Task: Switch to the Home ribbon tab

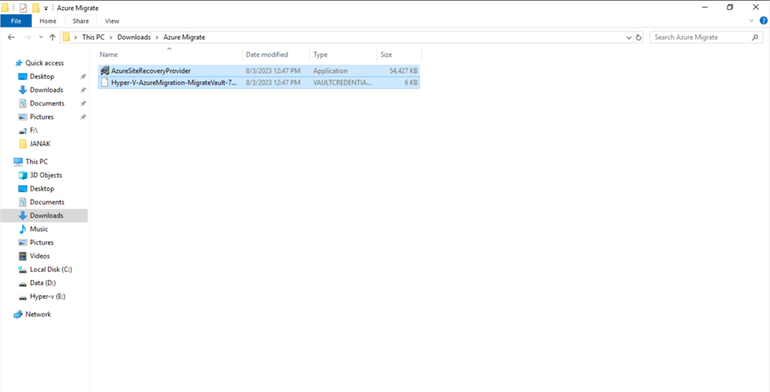Action: coord(48,21)
